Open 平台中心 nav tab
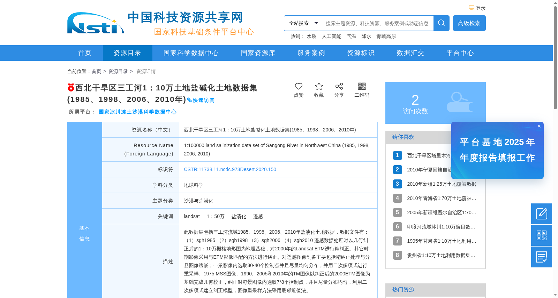Viewport: 558px width, 298px height. pyautogui.click(x=460, y=53)
